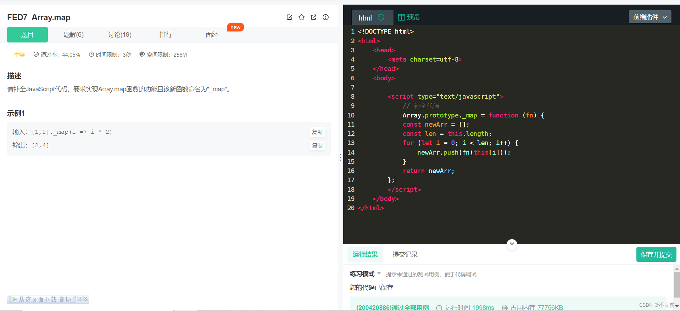Open the 题解(6) tab
The image size is (680, 311).
[x=73, y=35]
